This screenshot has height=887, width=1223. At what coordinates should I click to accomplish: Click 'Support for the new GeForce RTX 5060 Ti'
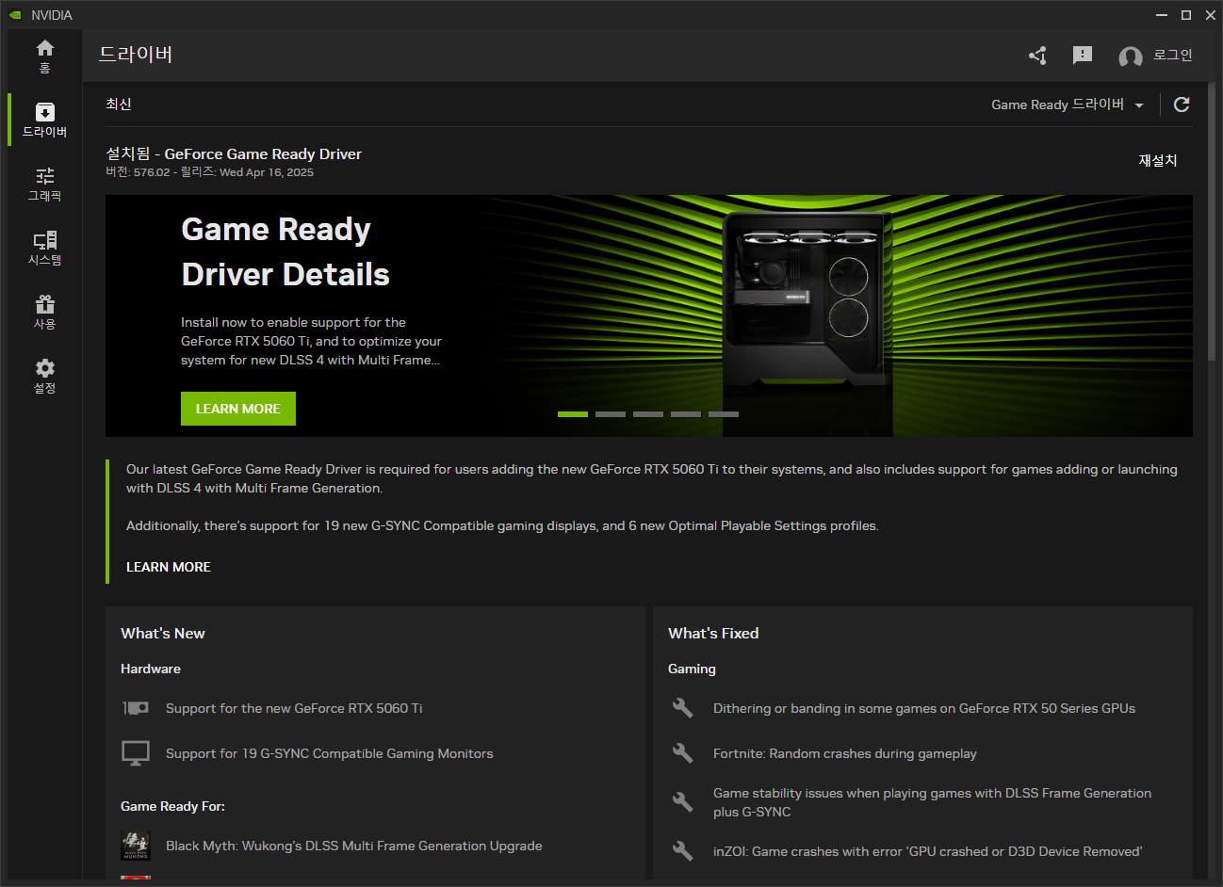click(294, 708)
